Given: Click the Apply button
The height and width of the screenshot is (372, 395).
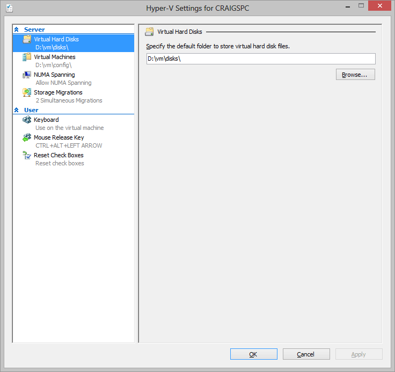Looking at the screenshot, I should (x=359, y=354).
